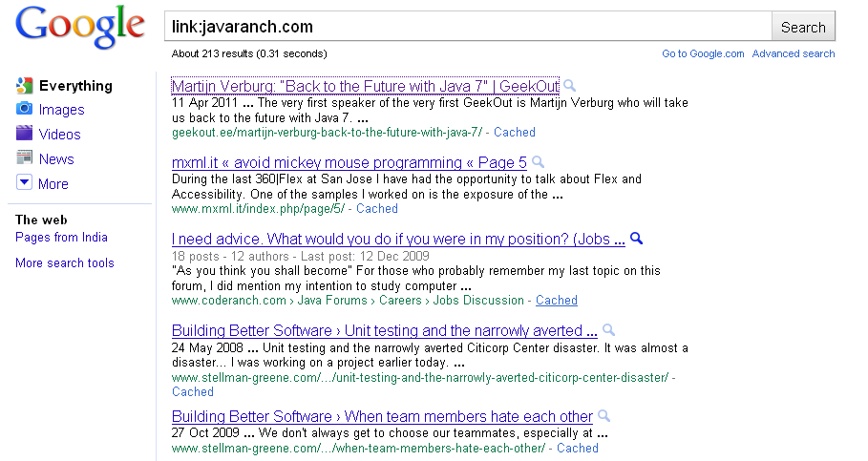Preview mxml.it result with magnifier icon

pyautogui.click(x=538, y=162)
